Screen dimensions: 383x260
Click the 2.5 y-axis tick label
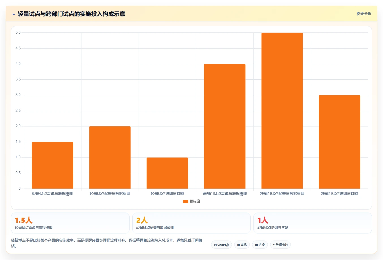[18, 111]
